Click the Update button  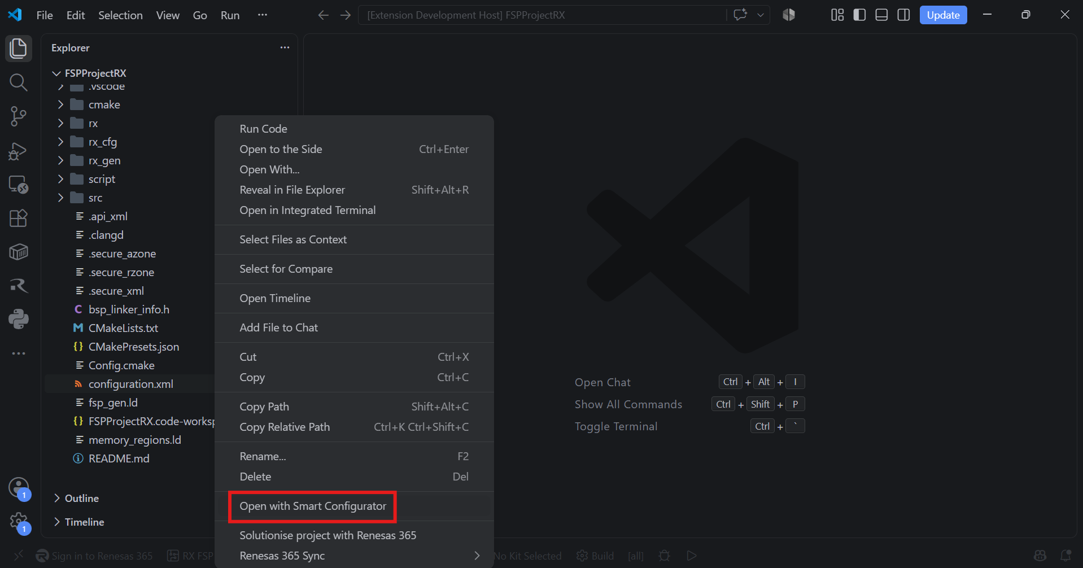click(x=943, y=15)
